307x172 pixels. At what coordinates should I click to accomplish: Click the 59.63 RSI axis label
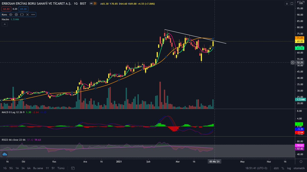coord(300,145)
